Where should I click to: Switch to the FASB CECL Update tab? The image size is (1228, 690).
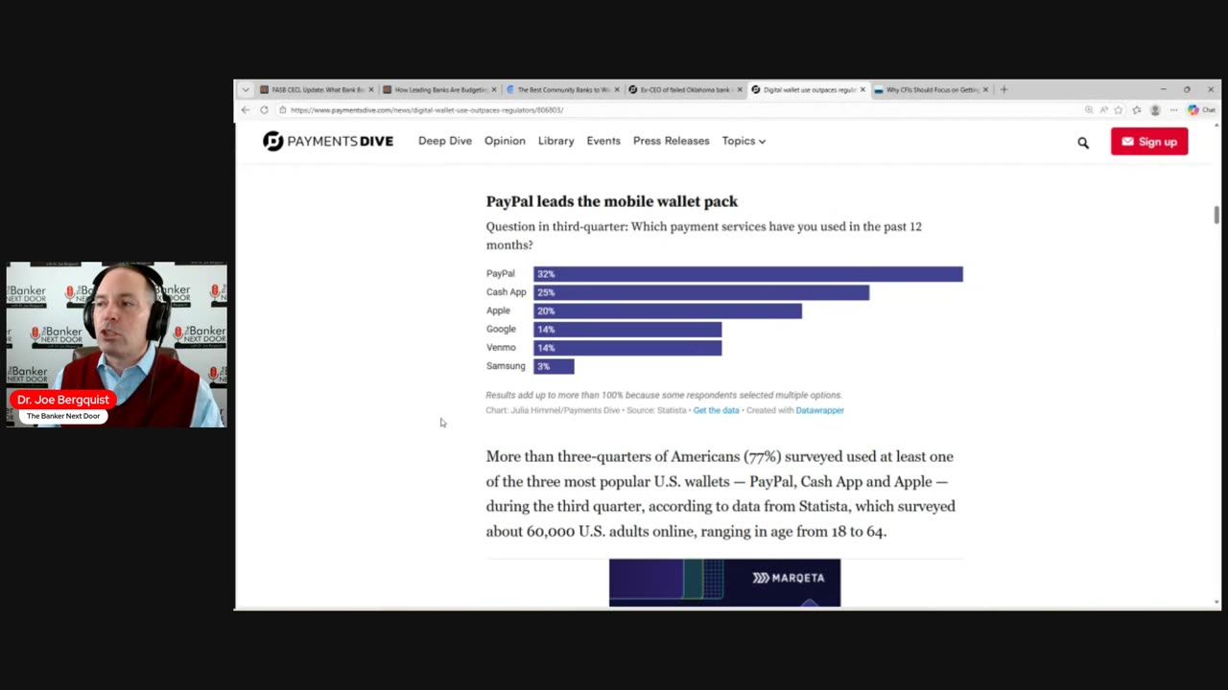pos(317,90)
